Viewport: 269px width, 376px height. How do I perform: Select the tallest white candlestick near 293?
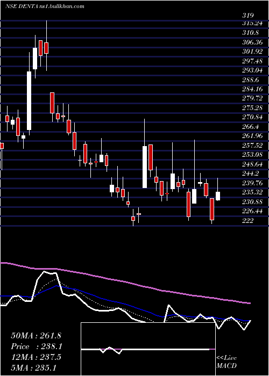click(x=29, y=101)
